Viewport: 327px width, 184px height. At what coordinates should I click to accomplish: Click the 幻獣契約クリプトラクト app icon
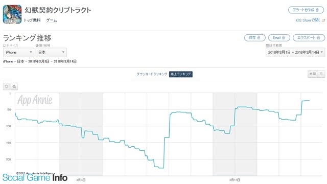click(12, 14)
